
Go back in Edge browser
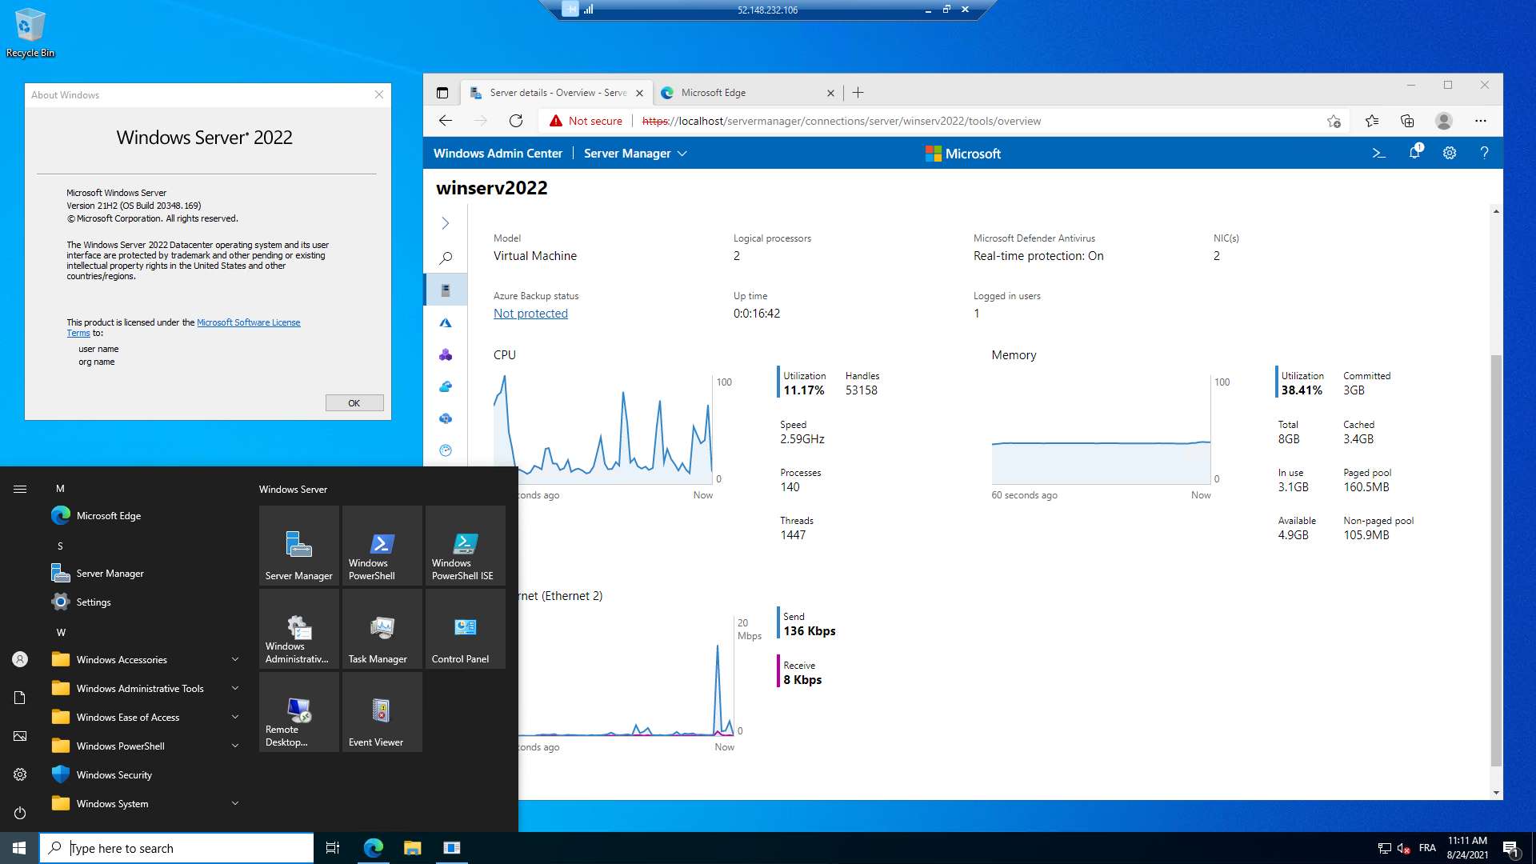click(446, 121)
